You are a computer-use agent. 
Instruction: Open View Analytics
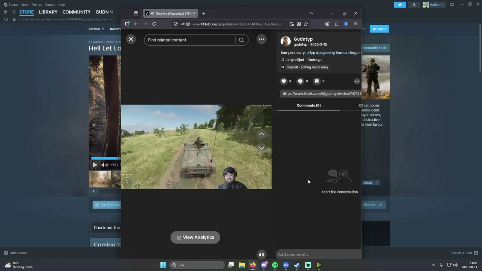coord(195,238)
